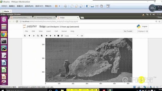Save the notebook with the floppy icon

(x=25, y=36)
